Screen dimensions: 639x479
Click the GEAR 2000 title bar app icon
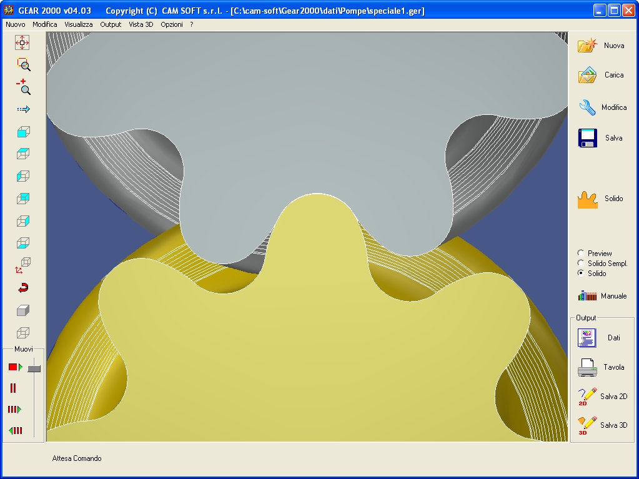click(9, 10)
